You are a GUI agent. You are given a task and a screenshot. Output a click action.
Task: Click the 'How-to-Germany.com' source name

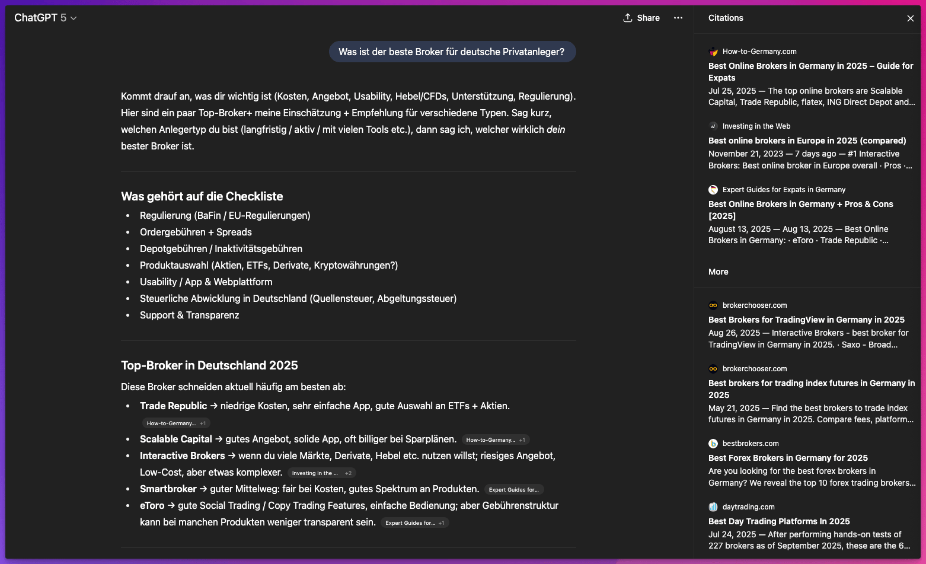[x=759, y=52]
